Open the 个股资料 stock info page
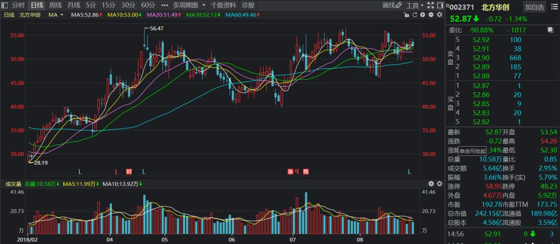Screen dimensions: 560x244 [223, 5]
